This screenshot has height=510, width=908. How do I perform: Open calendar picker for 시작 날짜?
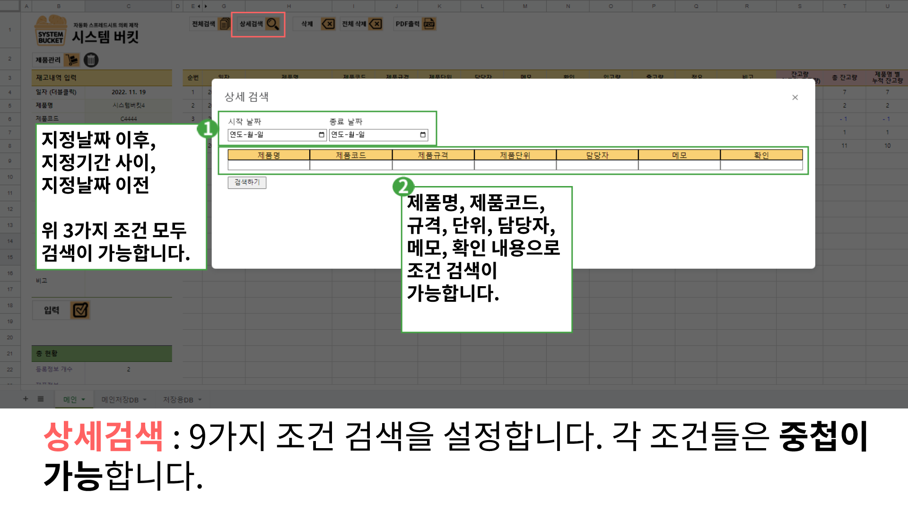(x=322, y=135)
